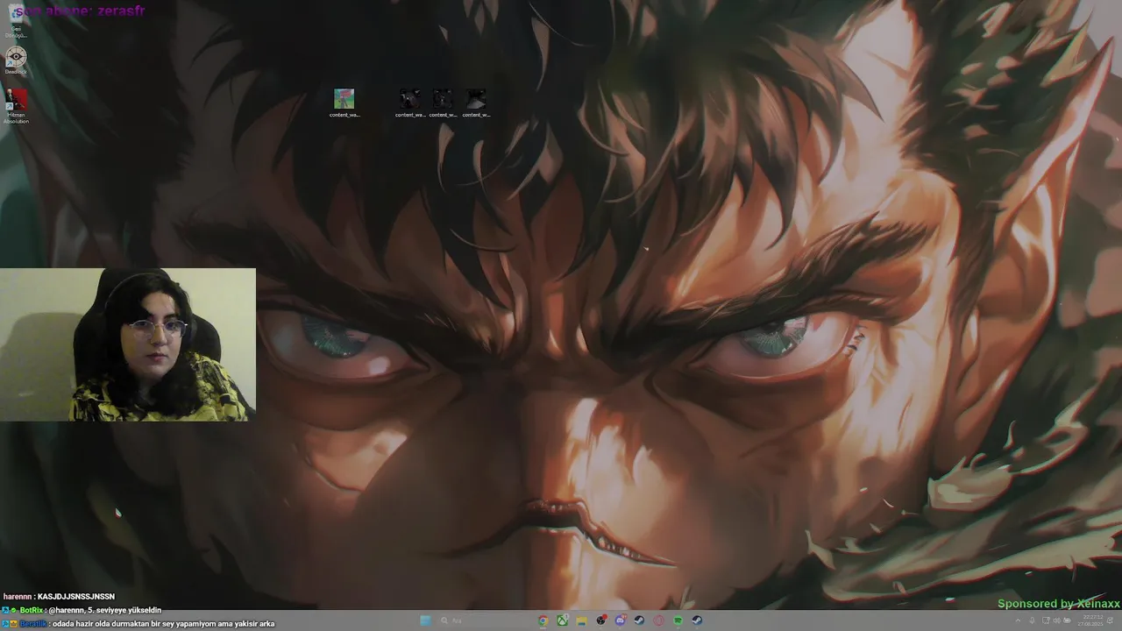Select the colorful content_wa image file
Viewport: 1122px width, 631px height.
(344, 102)
